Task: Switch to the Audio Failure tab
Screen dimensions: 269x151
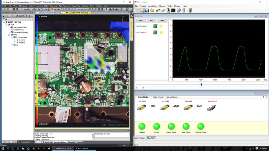Action: pyautogui.click(x=158, y=97)
